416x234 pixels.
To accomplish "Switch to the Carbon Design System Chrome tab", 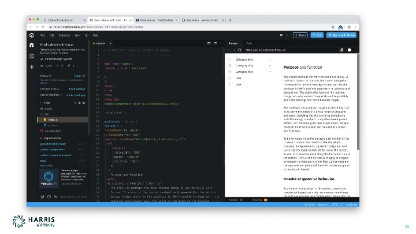I will (65, 20).
